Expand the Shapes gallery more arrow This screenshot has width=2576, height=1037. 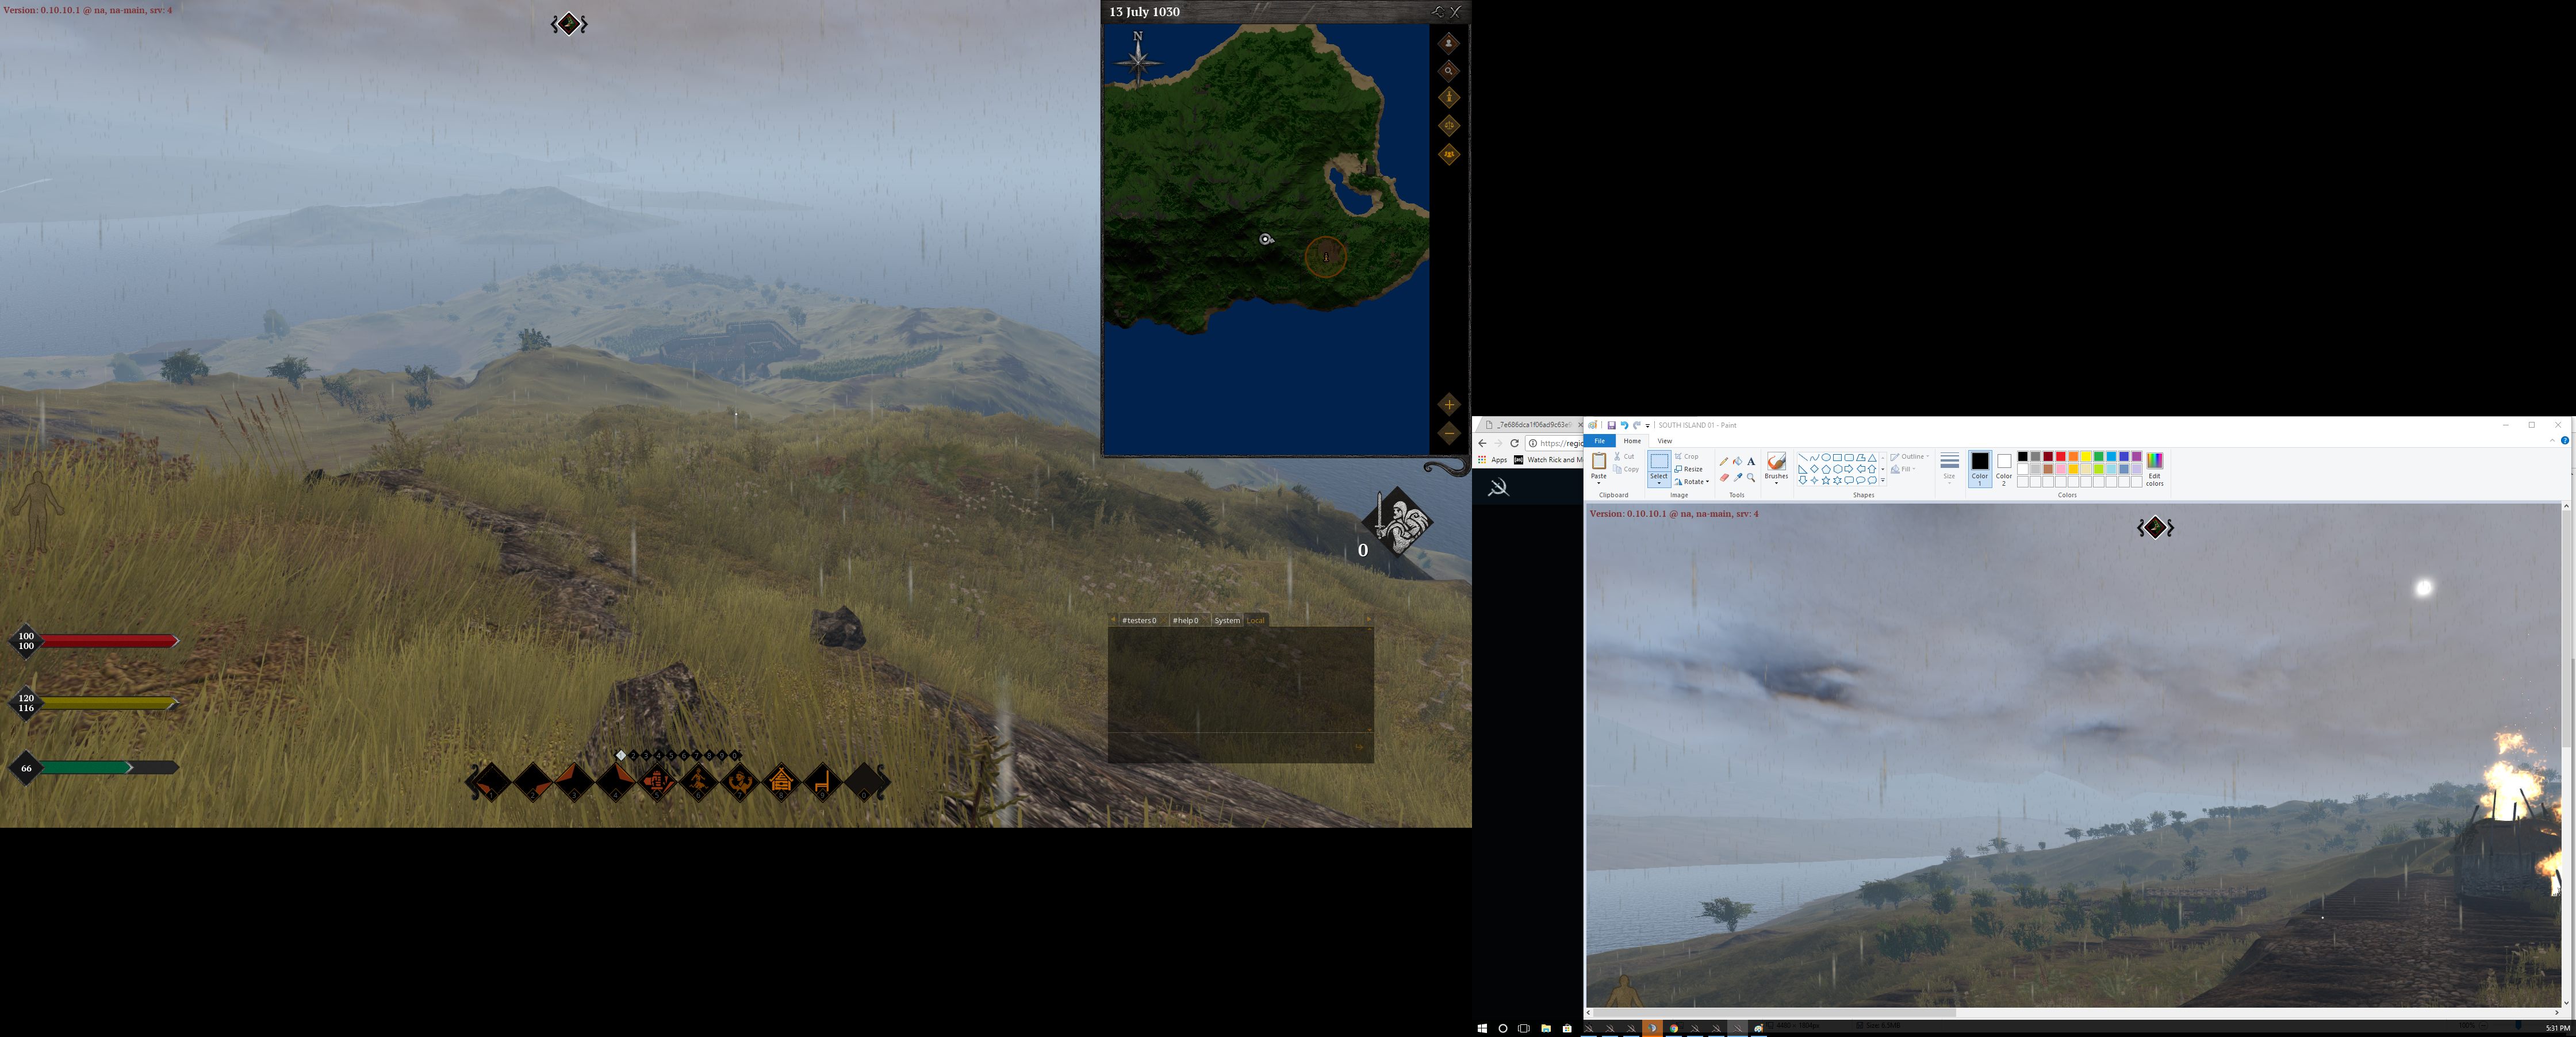click(x=1883, y=481)
